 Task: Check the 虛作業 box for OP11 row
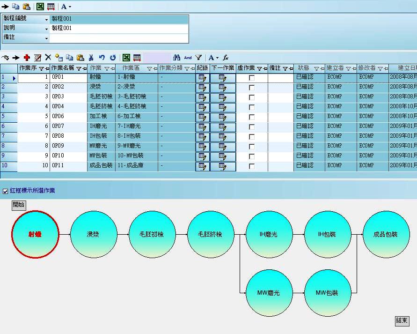click(x=252, y=166)
